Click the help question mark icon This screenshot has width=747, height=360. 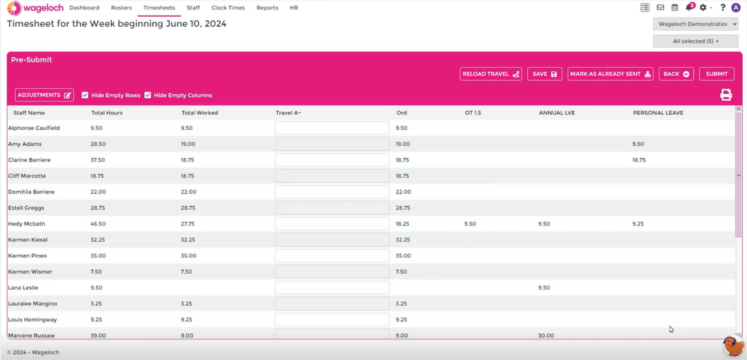(x=723, y=7)
